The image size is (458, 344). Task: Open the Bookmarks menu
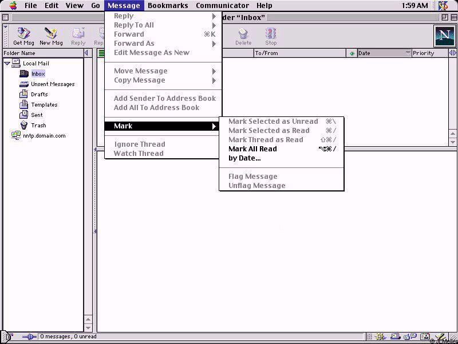(168, 6)
